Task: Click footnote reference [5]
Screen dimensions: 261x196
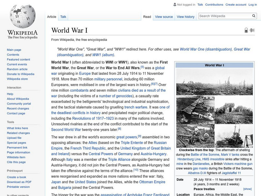Action: tap(142, 67)
